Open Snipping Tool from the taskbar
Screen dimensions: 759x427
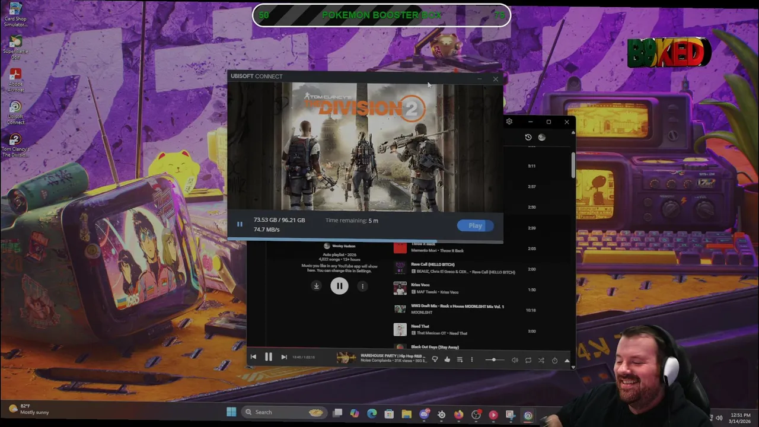(x=511, y=415)
